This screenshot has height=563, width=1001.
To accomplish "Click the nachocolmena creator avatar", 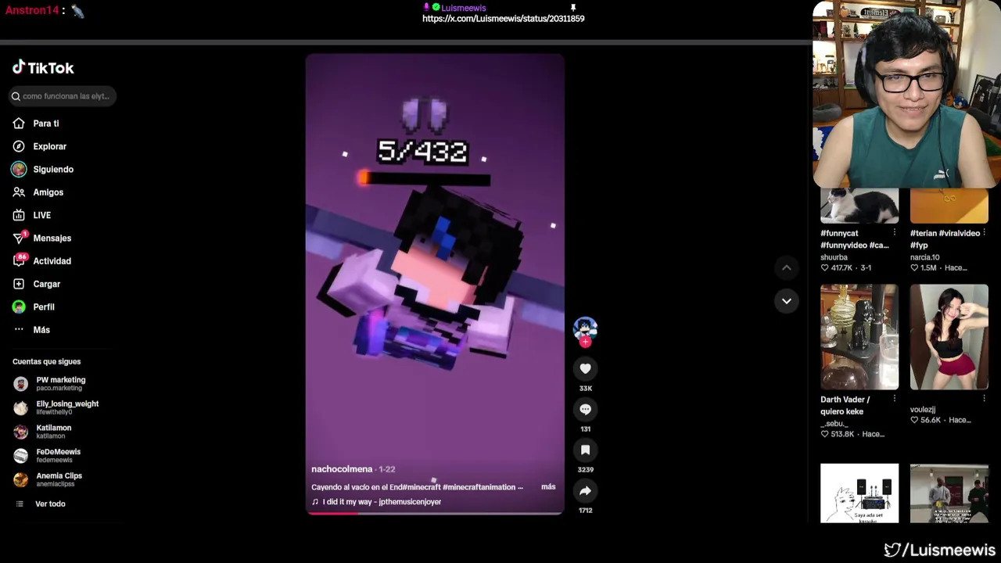I will [x=585, y=328].
